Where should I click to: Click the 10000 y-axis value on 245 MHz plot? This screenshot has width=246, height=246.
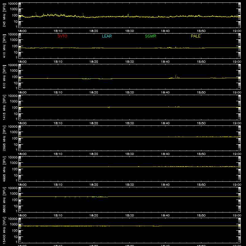[13, 4]
